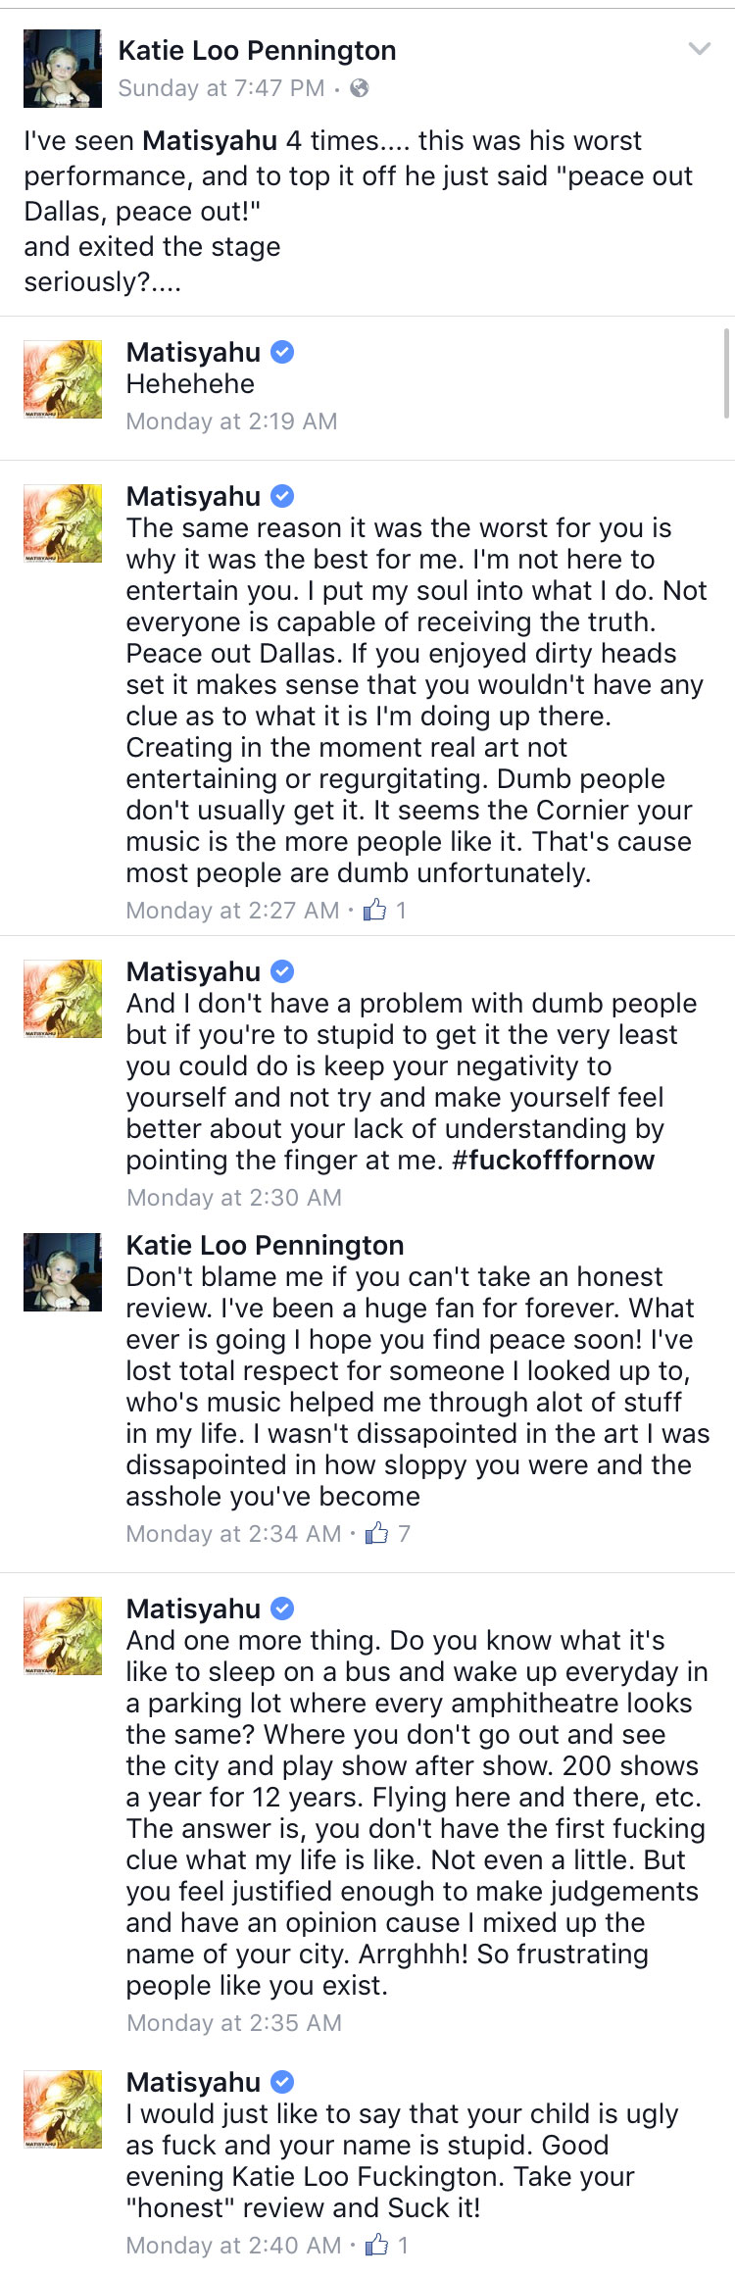Tap Katie's avatar next to her reply
Image resolution: width=735 pixels, height=2276 pixels.
click(x=63, y=1272)
